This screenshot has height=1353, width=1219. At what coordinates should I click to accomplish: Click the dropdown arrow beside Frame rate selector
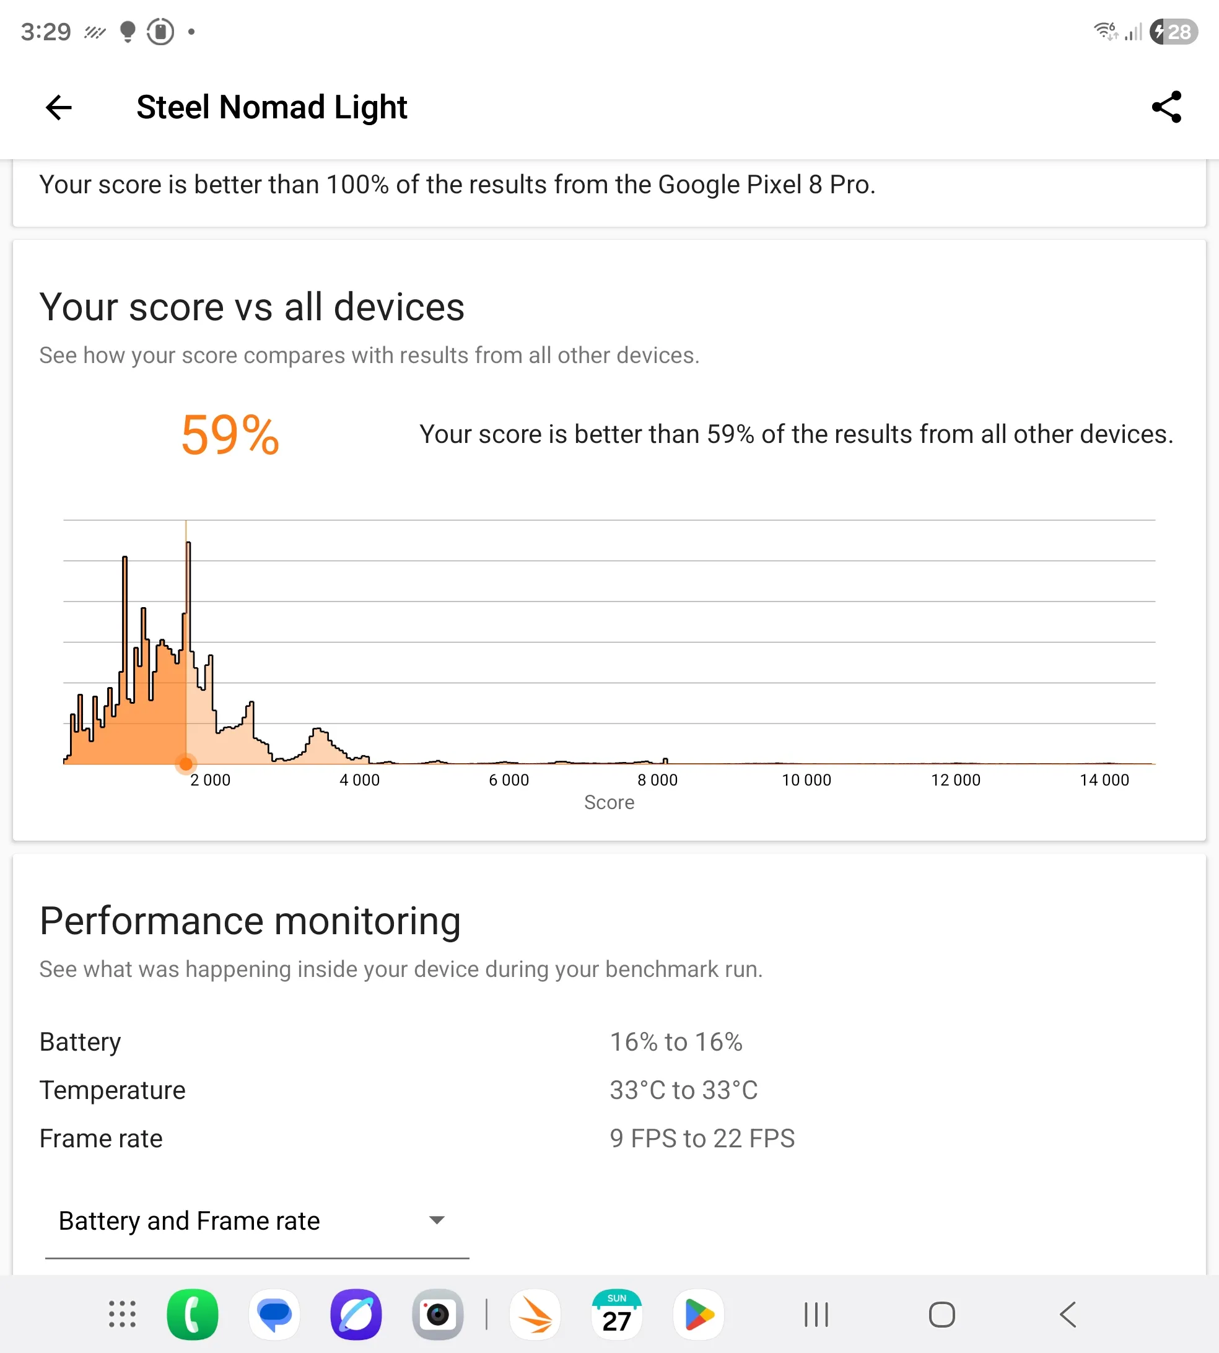(x=437, y=1220)
